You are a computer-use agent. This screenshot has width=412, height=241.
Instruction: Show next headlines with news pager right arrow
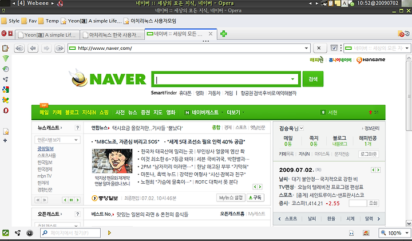[x=260, y=187]
